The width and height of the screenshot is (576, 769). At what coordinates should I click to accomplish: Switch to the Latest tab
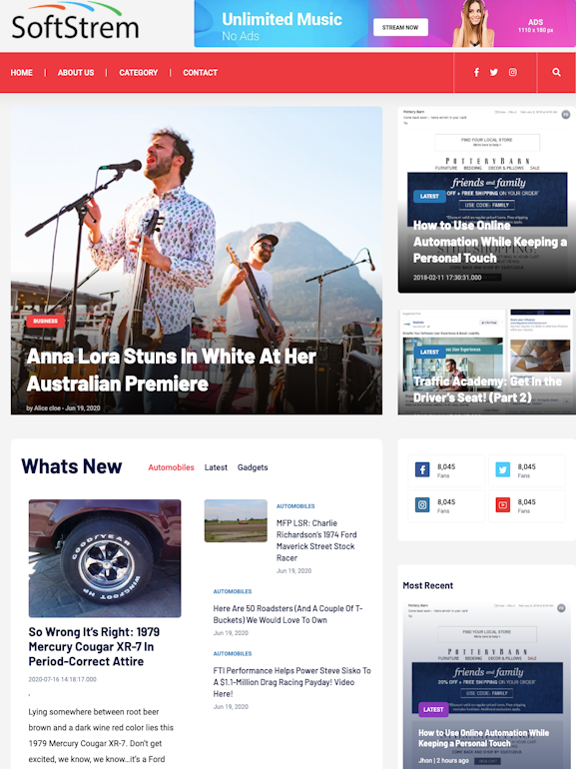[x=216, y=467]
